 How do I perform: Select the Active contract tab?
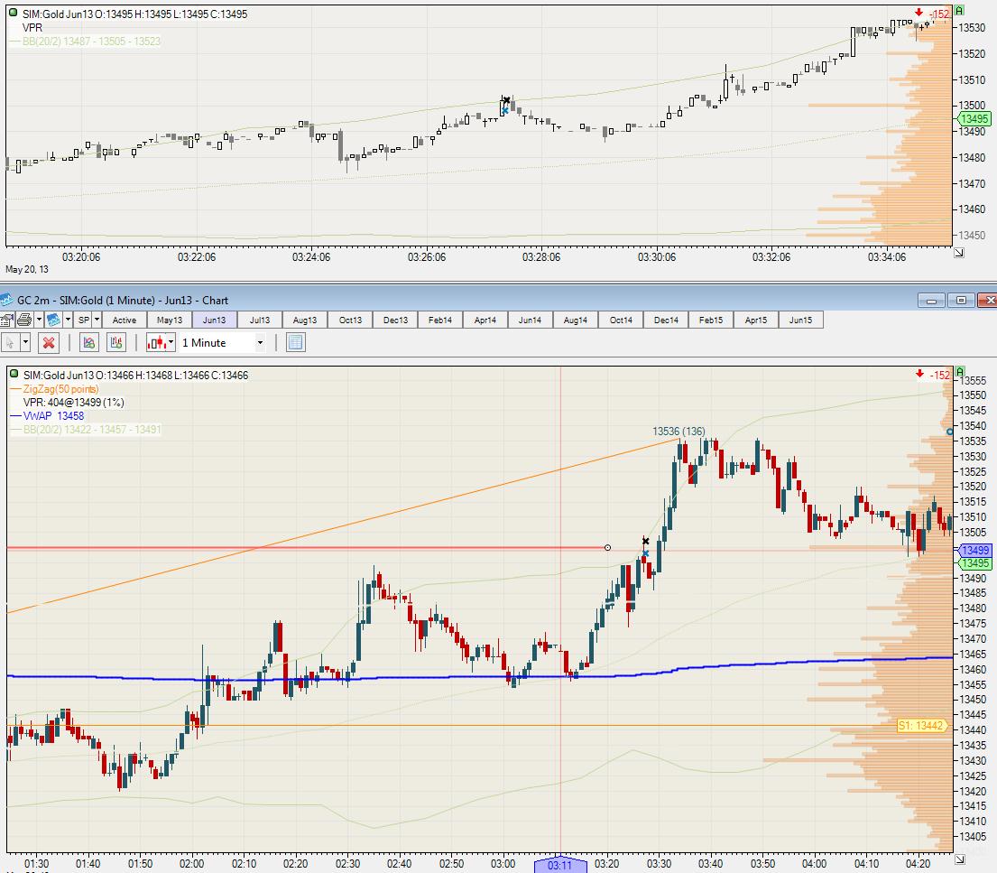click(x=124, y=320)
